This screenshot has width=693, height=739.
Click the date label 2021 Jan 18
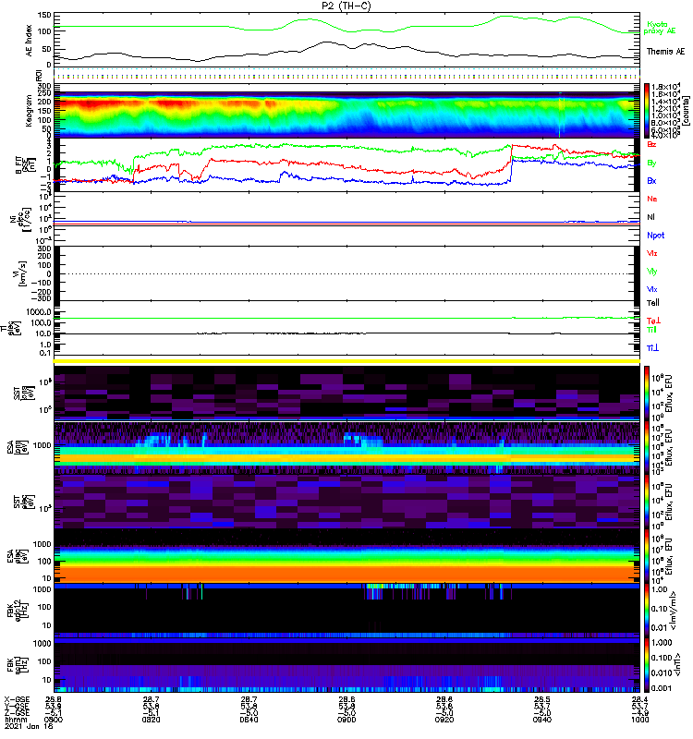click(30, 726)
